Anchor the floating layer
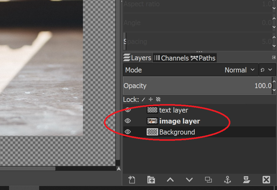The image size is (277, 190). pos(228,180)
